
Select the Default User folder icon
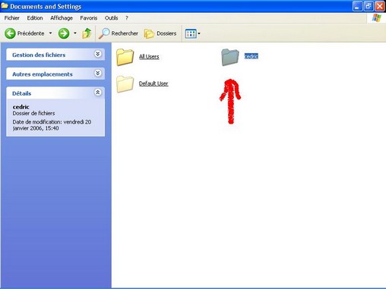pos(125,84)
